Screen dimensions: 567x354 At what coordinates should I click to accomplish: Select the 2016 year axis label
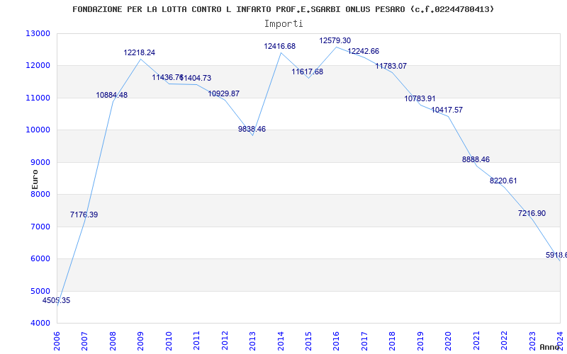click(x=336, y=341)
